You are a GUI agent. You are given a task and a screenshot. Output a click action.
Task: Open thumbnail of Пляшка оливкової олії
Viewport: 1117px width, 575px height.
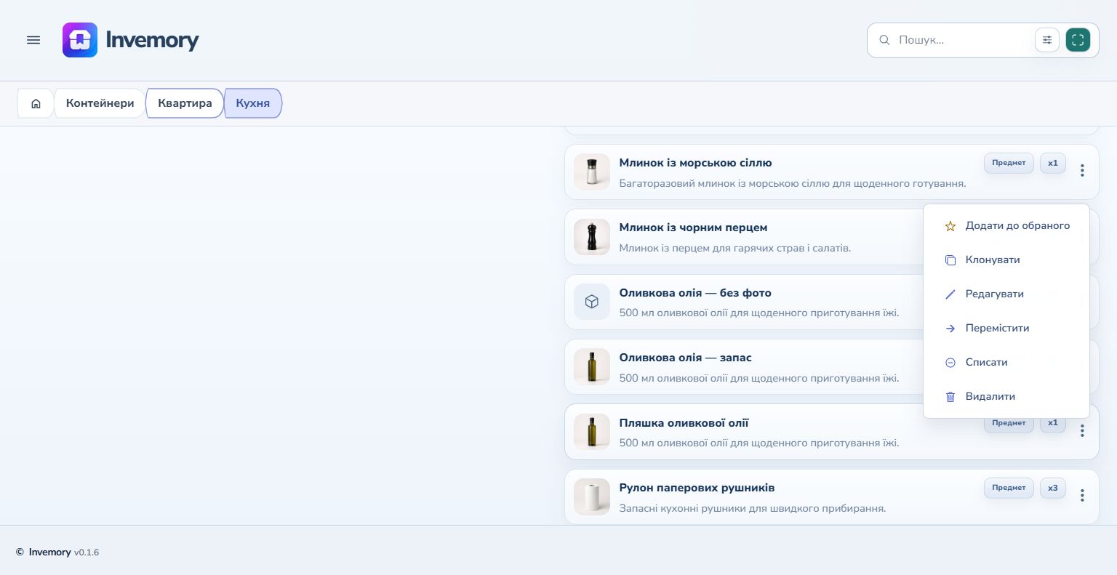point(592,432)
